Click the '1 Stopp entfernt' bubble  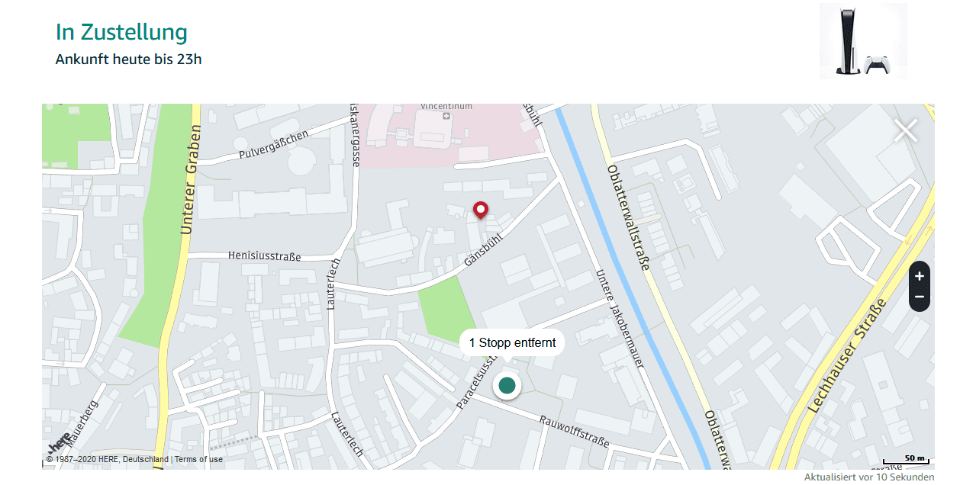(x=512, y=343)
